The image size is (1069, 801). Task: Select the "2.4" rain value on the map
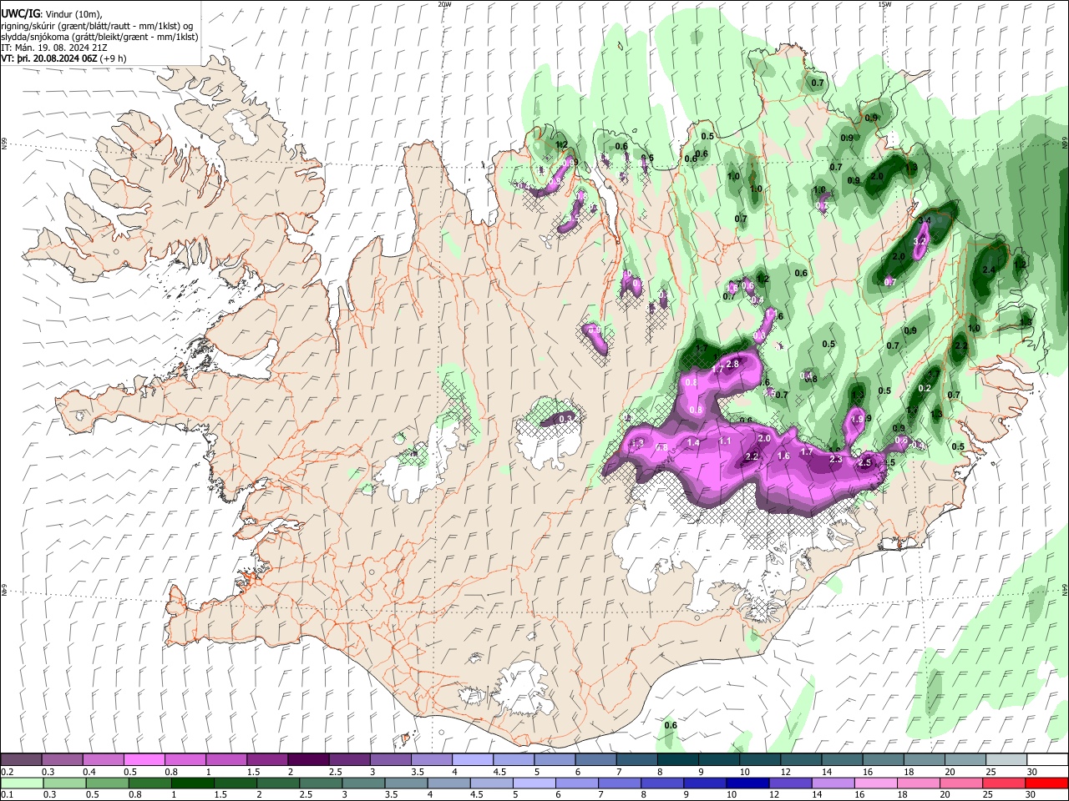[990, 270]
